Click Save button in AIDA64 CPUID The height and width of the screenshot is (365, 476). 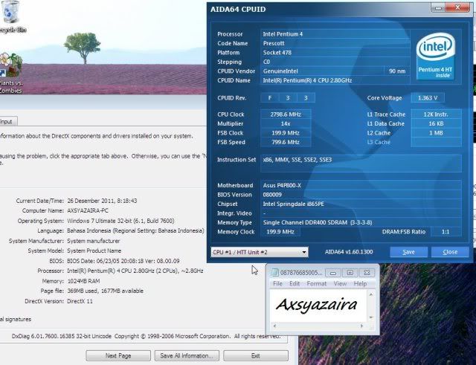(x=408, y=252)
